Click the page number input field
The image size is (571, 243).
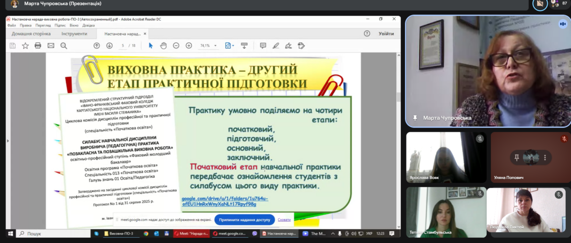pos(123,46)
